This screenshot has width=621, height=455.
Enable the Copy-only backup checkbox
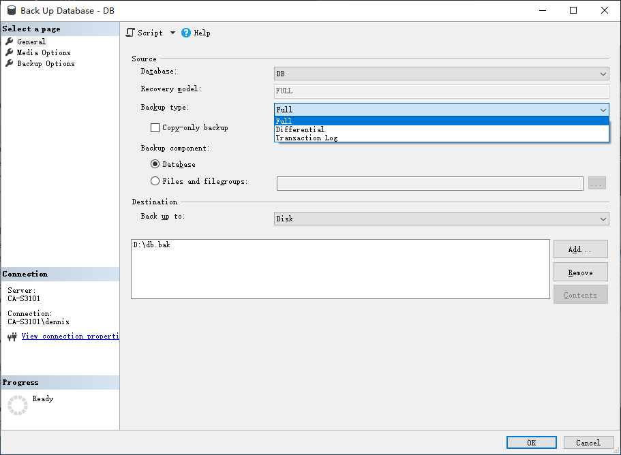tap(155, 127)
